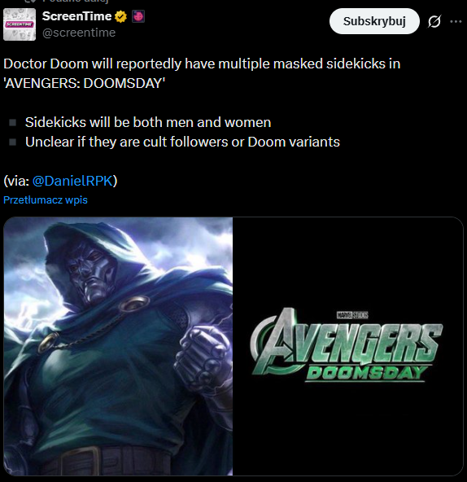
Task: Click the 'Sidekicks will be both men' bullet
Action: (x=148, y=122)
